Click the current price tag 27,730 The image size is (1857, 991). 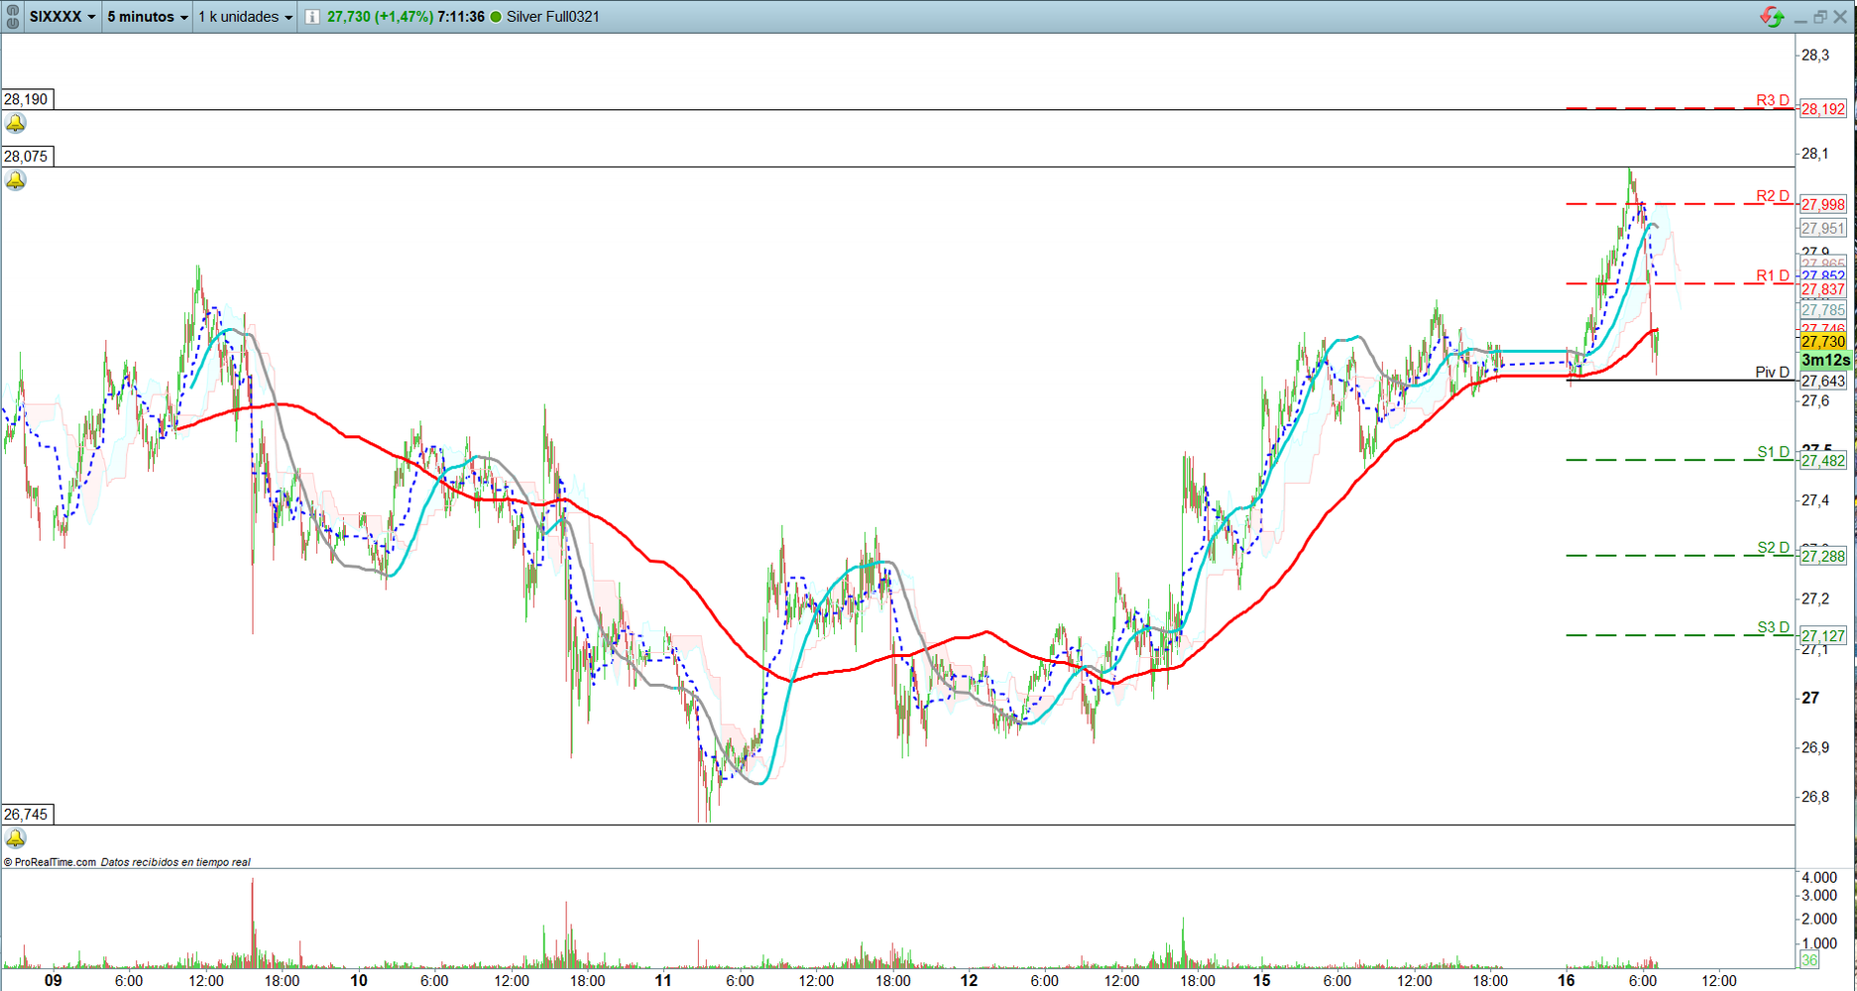pos(1823,342)
